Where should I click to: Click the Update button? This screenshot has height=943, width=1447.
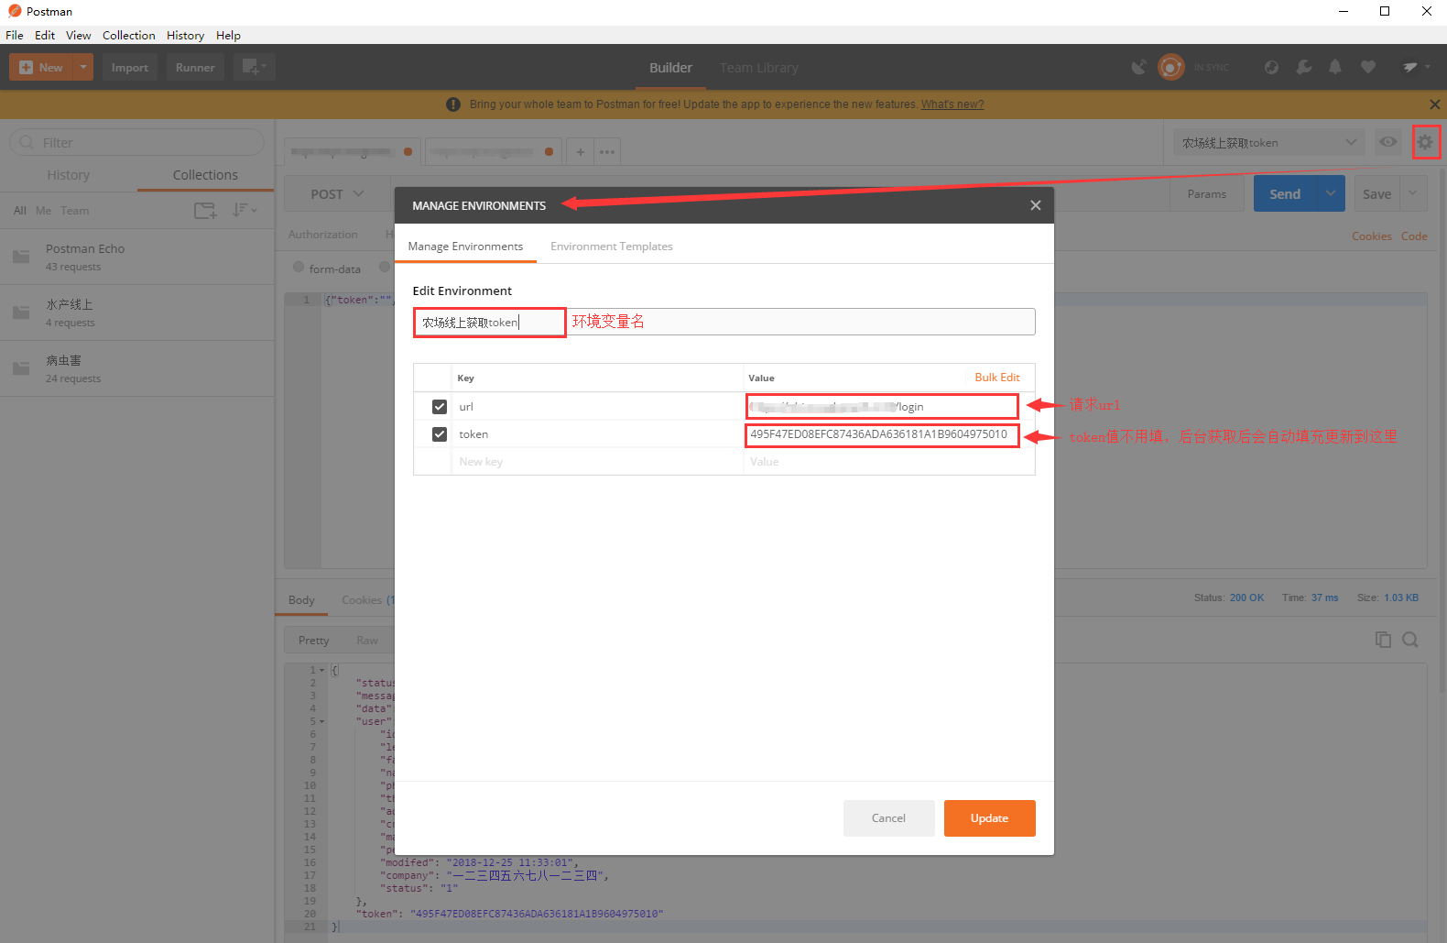990,818
